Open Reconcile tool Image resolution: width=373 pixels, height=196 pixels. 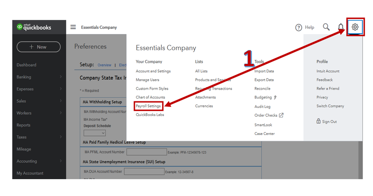(262, 88)
